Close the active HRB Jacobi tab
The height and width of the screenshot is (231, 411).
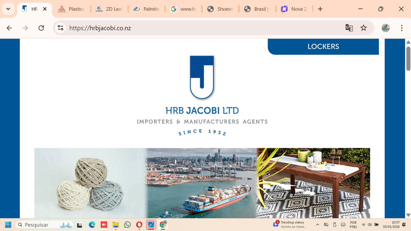45,9
